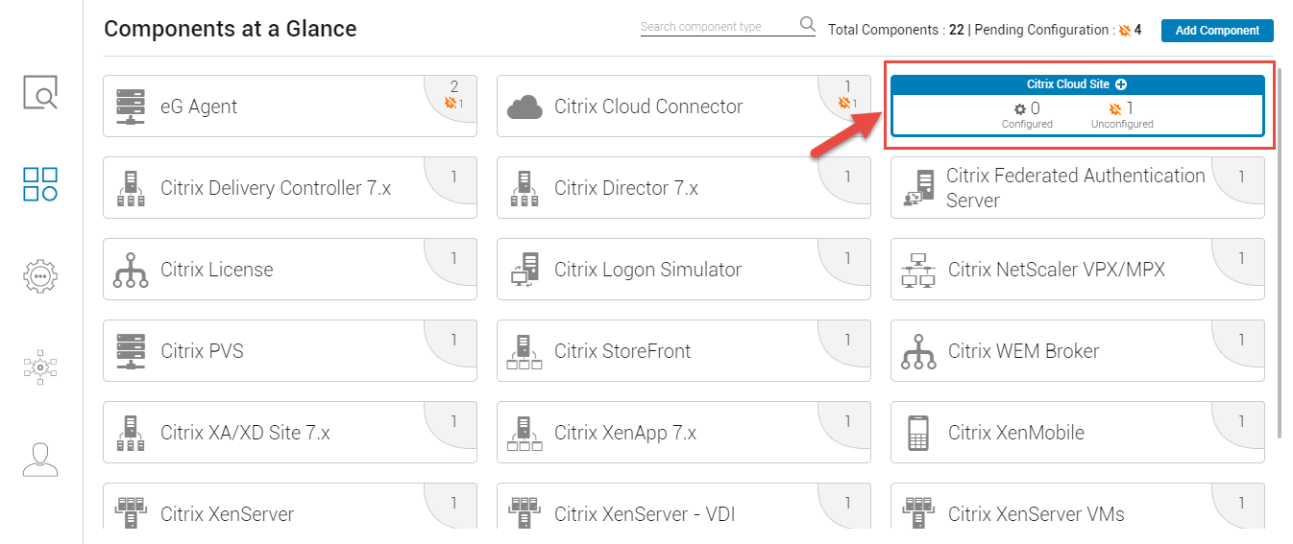The height and width of the screenshot is (544, 1293).
Task: Open the eG Agent component card
Action: coord(290,106)
